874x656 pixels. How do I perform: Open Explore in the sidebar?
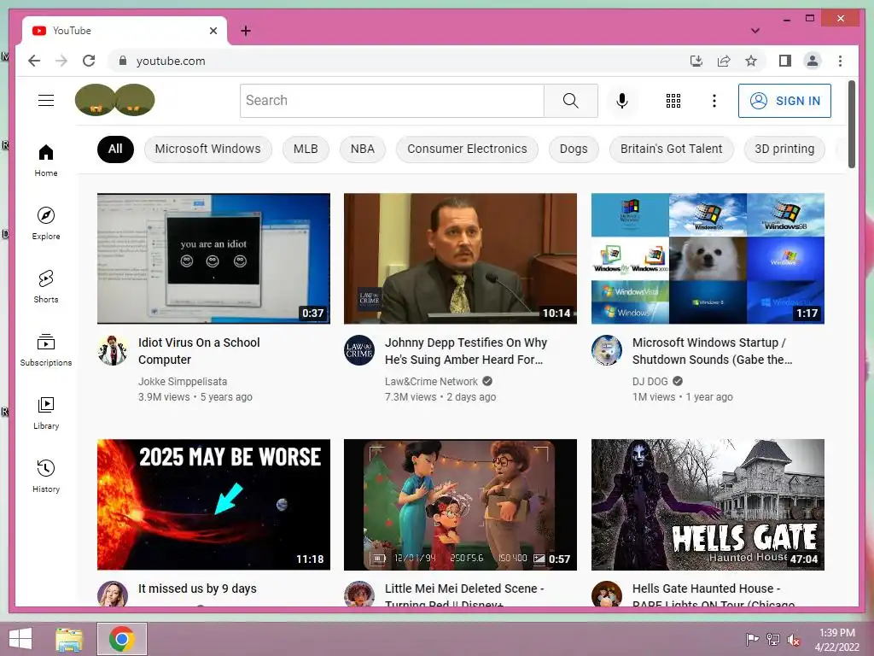click(x=46, y=224)
